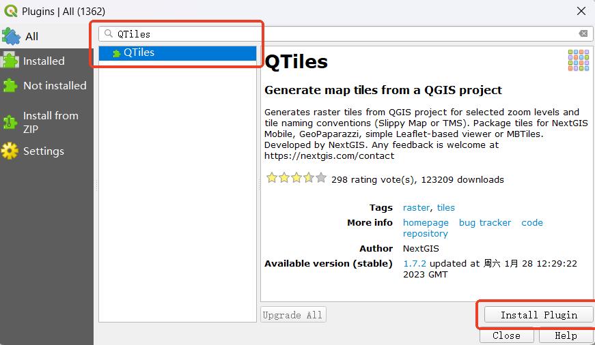This screenshot has height=345, width=595.
Task: Click the '298 rating vote(s), 123209 downloads' text
Action: (x=417, y=179)
